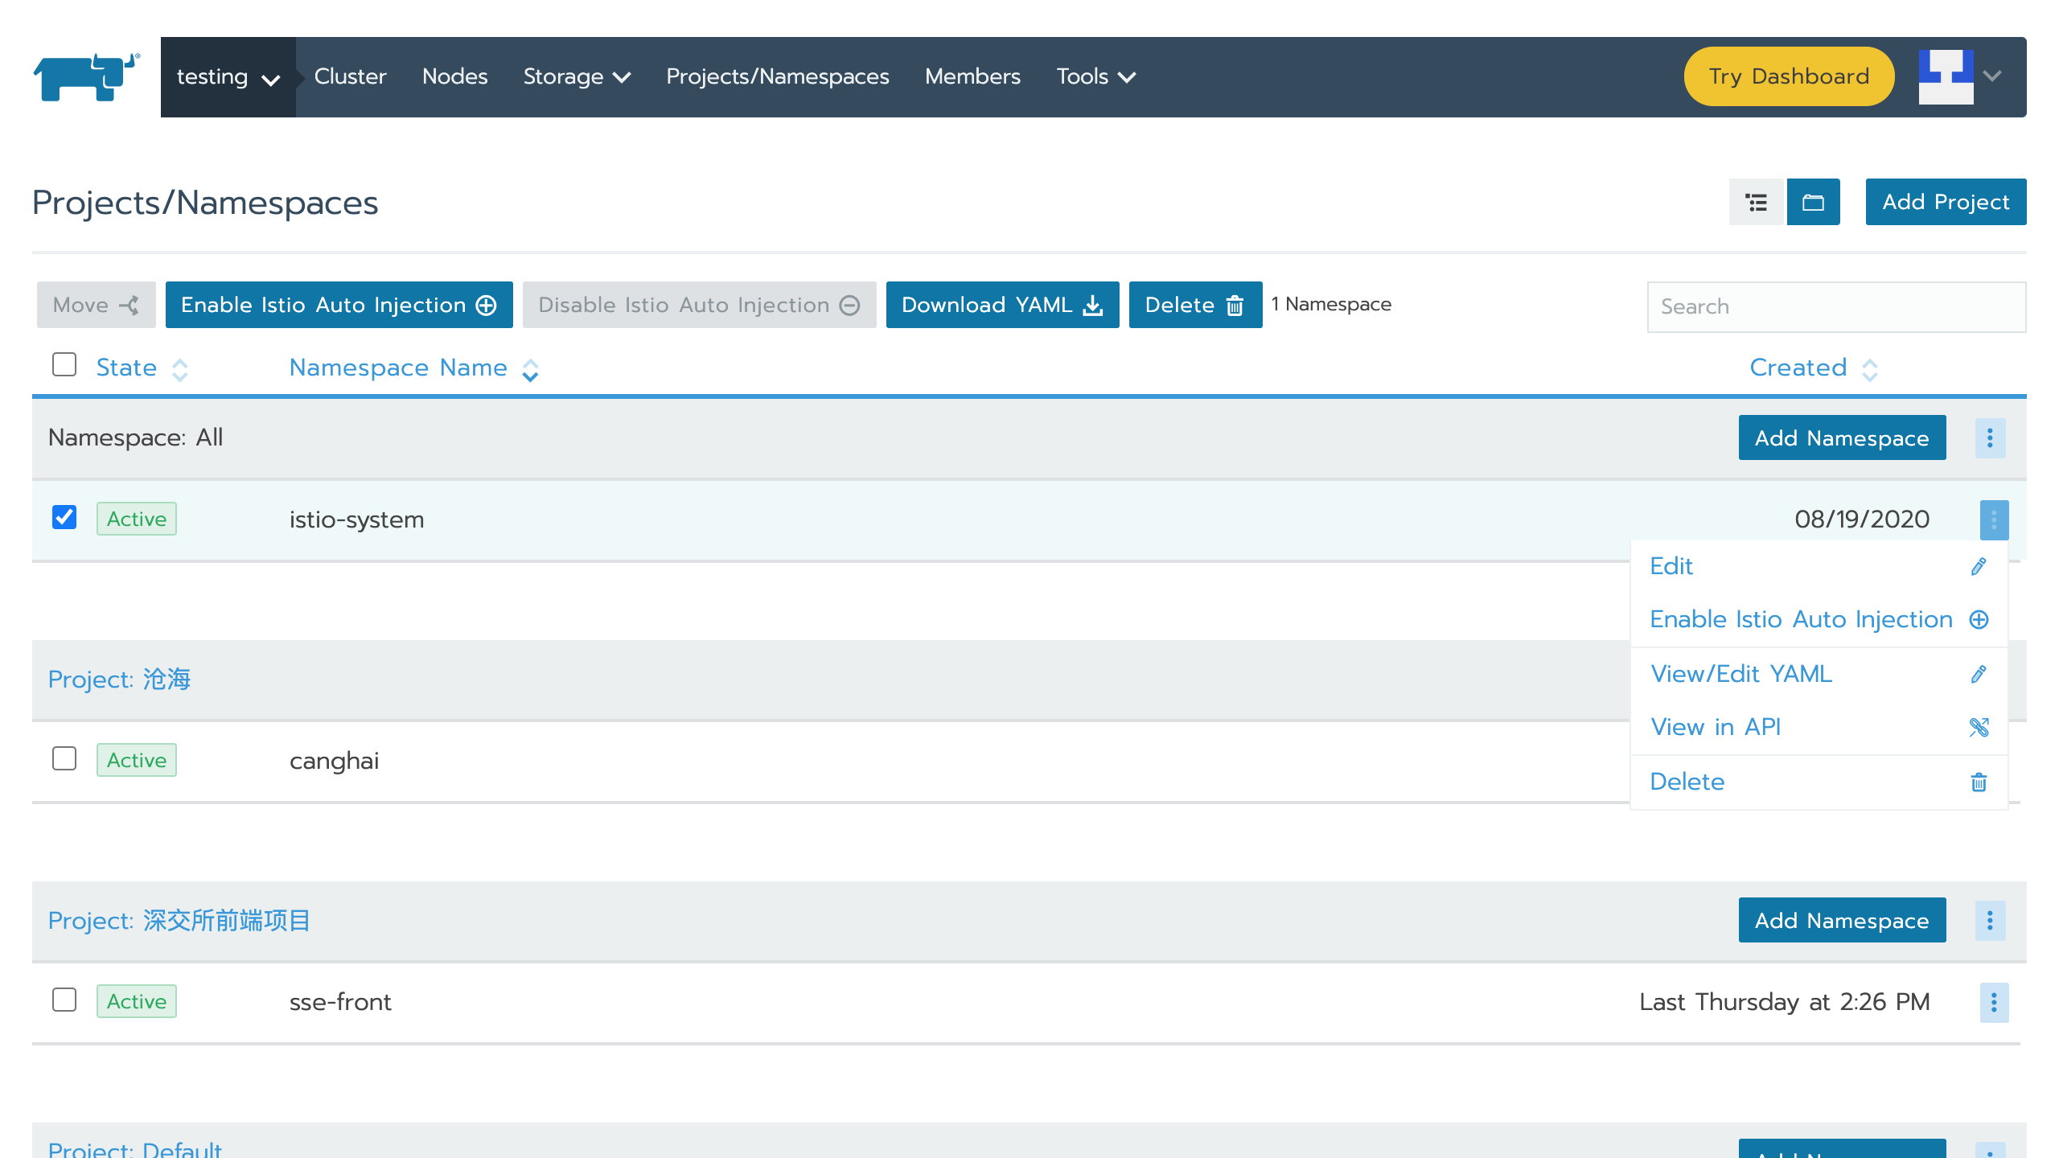2059x1158 pixels.
Task: Switch to flat folder view icon
Action: (1814, 202)
